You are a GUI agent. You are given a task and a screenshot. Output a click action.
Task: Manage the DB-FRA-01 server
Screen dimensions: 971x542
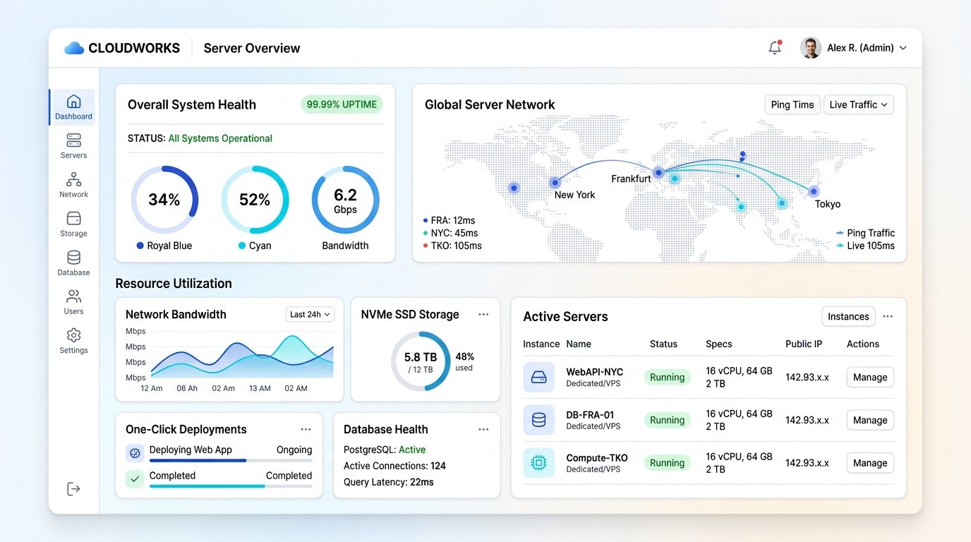pyautogui.click(x=870, y=420)
